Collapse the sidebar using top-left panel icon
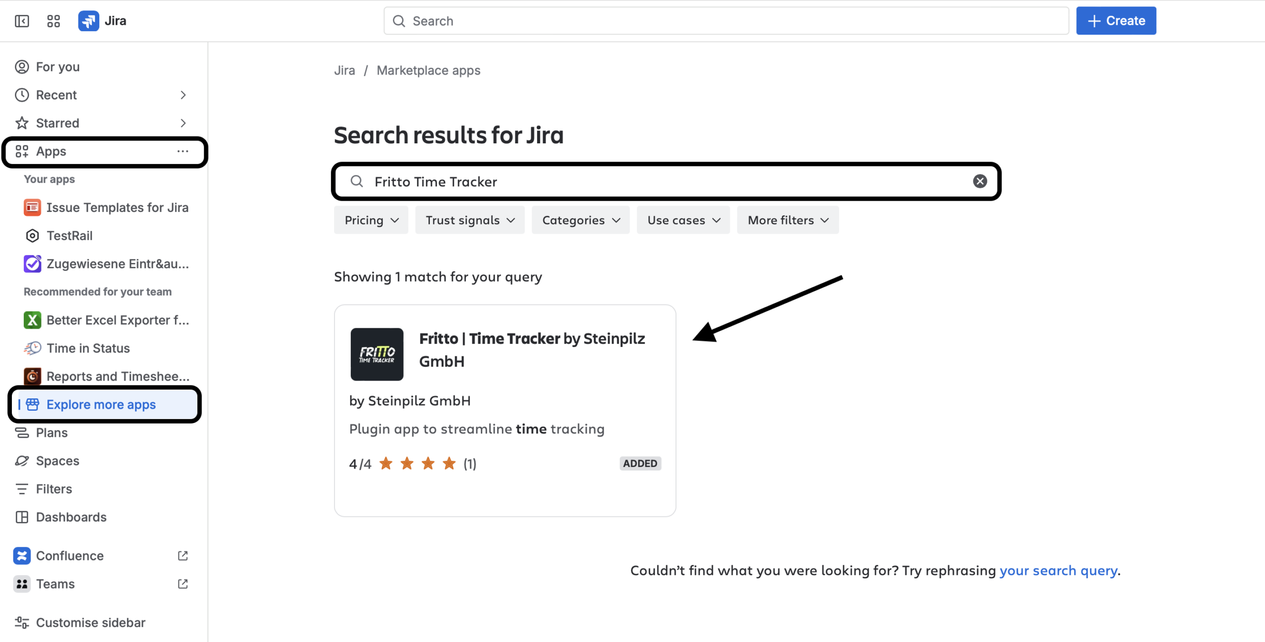The image size is (1265, 642). (x=22, y=21)
